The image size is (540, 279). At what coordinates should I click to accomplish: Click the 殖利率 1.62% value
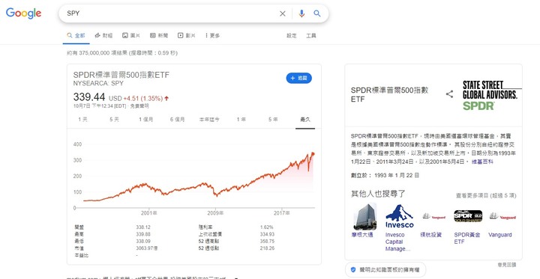coord(267,227)
